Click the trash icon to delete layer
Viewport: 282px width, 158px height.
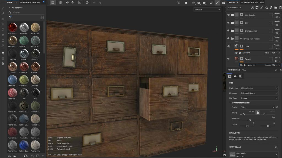click(x=280, y=8)
